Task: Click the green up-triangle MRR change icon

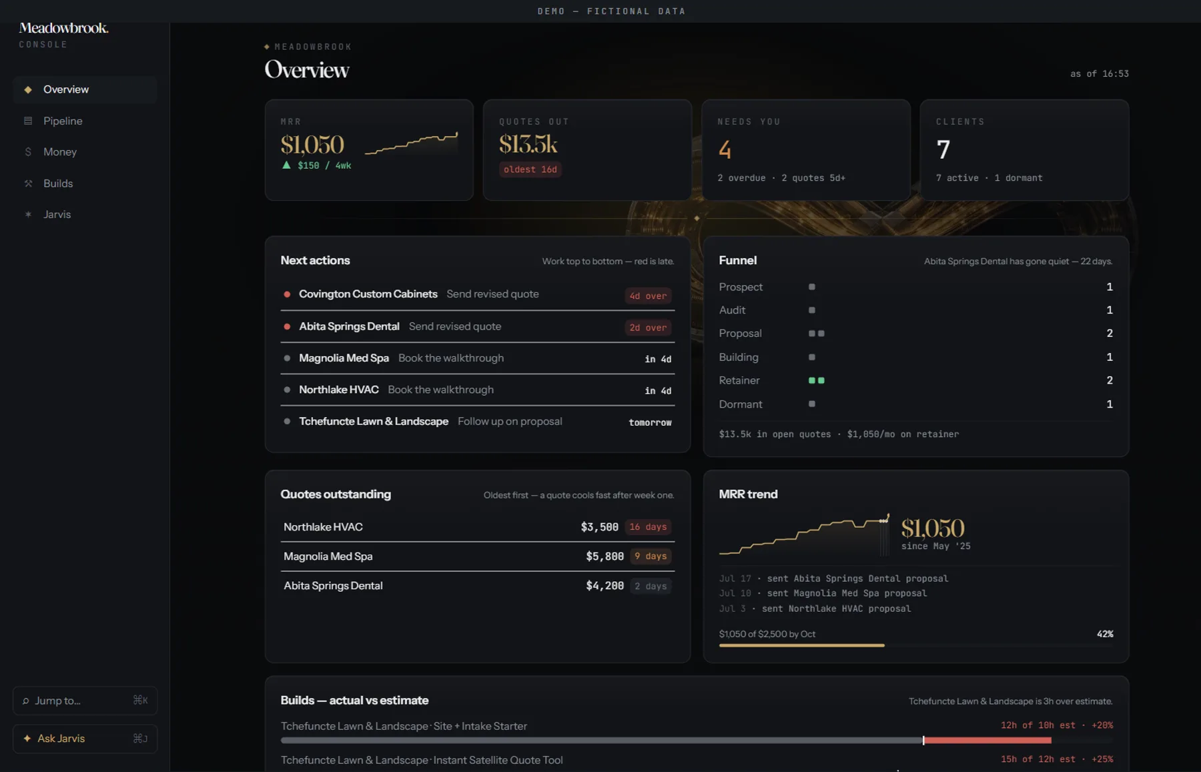Action: 286,165
